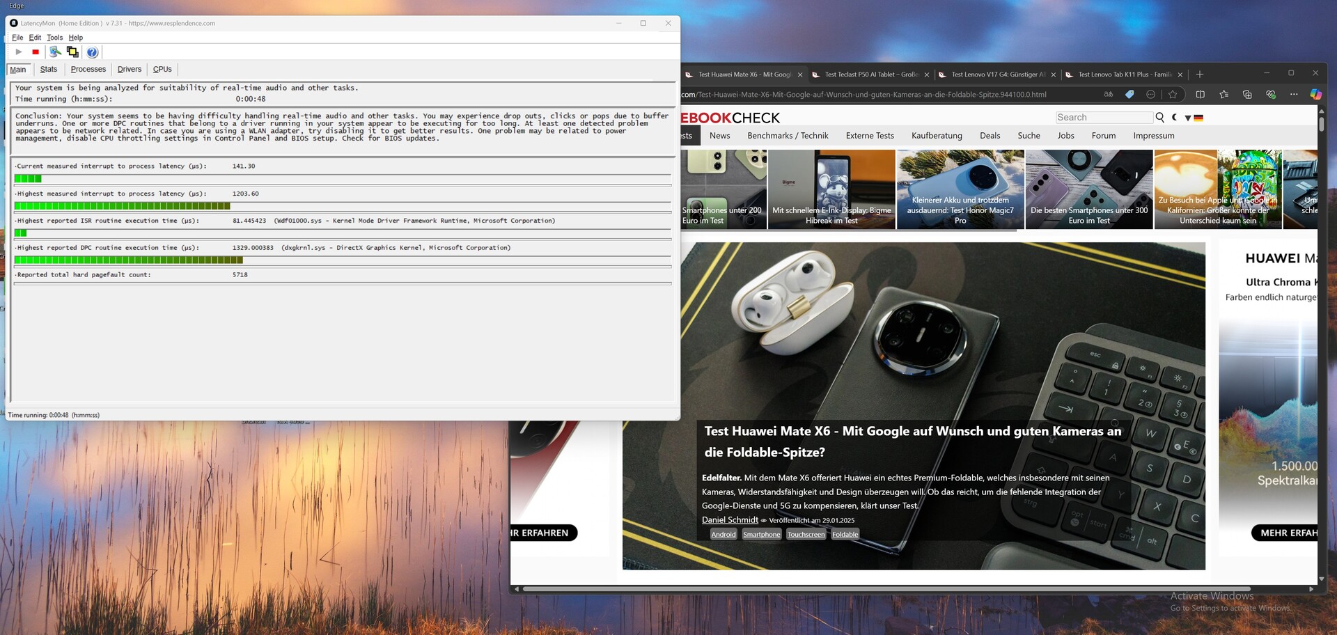The height and width of the screenshot is (635, 1337).
Task: Click the Wdf01000.sys ISR routine text
Action: tap(415, 221)
